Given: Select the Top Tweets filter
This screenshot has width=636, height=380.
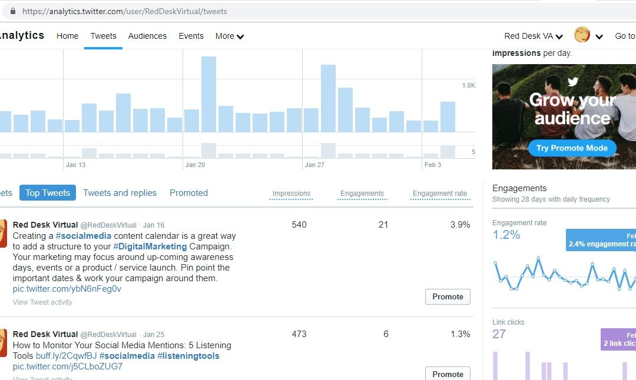Looking at the screenshot, I should pos(48,193).
